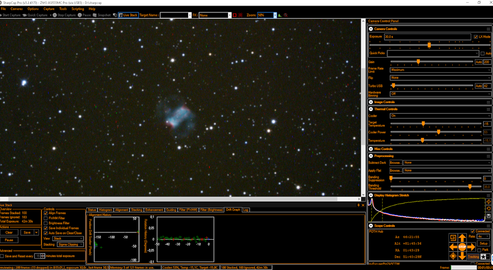Collapse the Thermal Controls section

coord(371,109)
